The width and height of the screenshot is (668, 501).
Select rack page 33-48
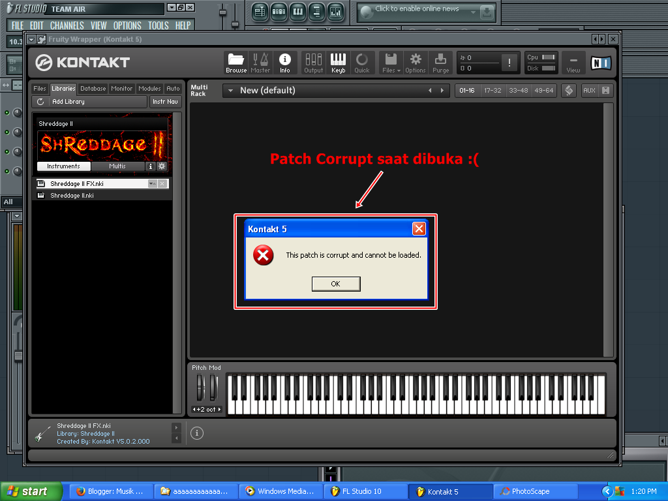(x=518, y=90)
